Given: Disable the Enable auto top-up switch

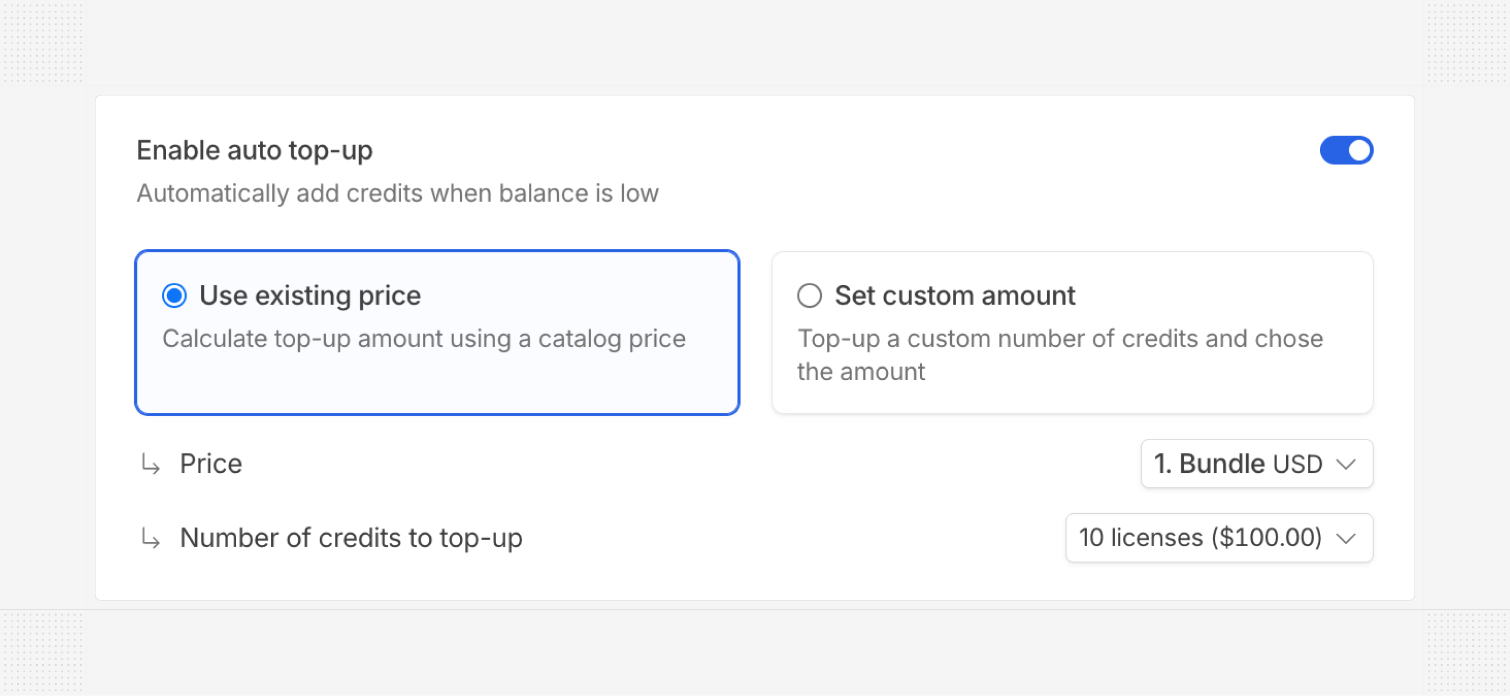Looking at the screenshot, I should click(x=1346, y=150).
